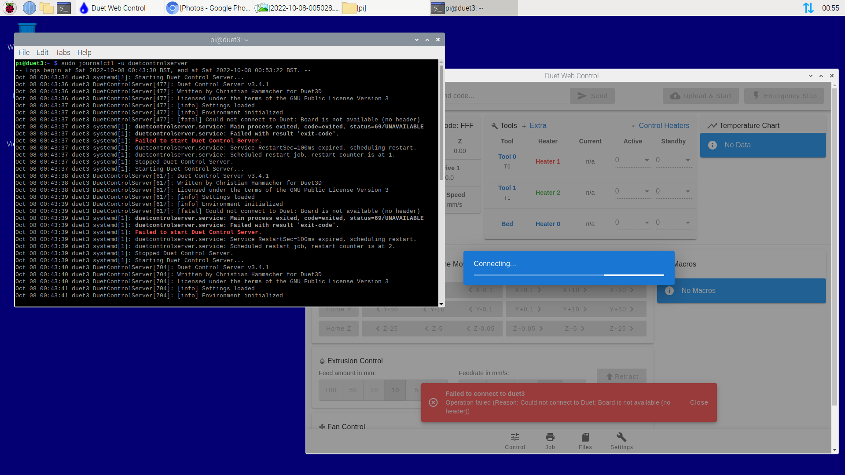Open the Tabs menu in the terminal
This screenshot has height=475, width=845.
click(x=62, y=52)
